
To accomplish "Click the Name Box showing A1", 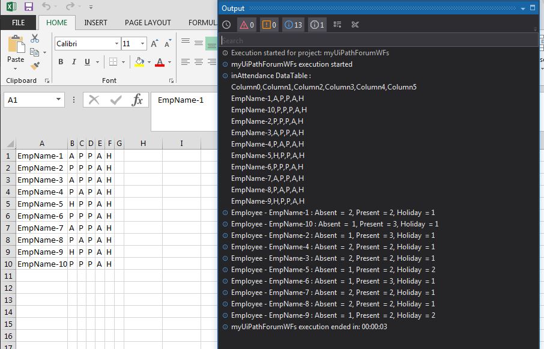I will 30,100.
